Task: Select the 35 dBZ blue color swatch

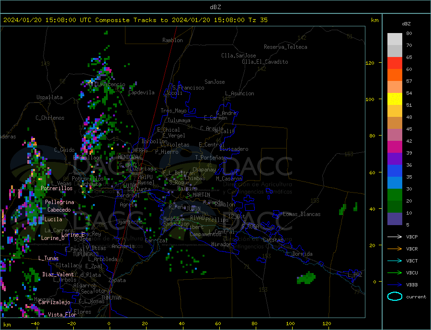Action: point(395,171)
